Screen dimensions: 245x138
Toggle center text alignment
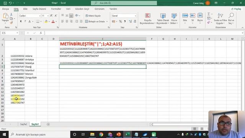[x=67, y=21]
